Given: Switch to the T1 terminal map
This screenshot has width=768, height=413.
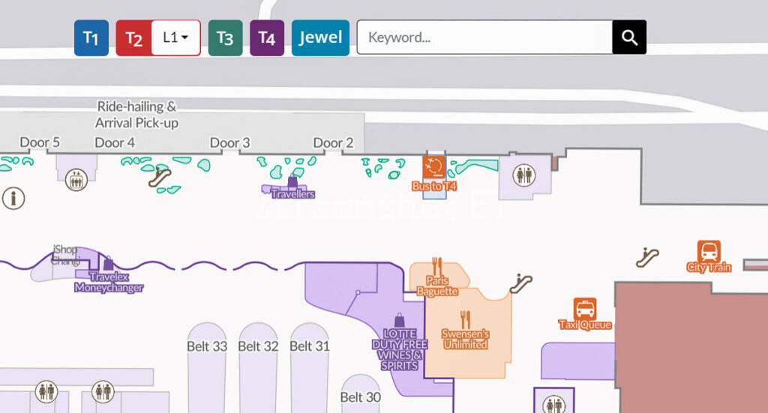Looking at the screenshot, I should (91, 37).
